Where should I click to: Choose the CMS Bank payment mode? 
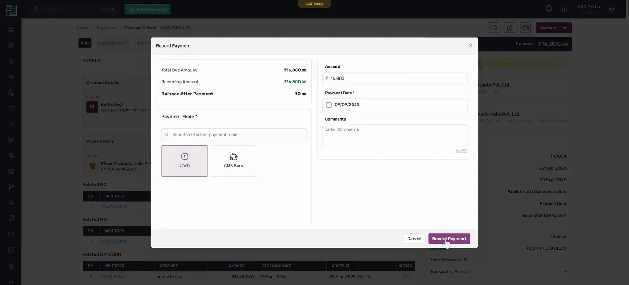click(234, 161)
